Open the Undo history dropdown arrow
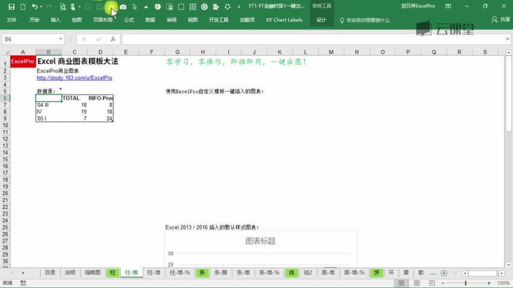 [40, 7]
